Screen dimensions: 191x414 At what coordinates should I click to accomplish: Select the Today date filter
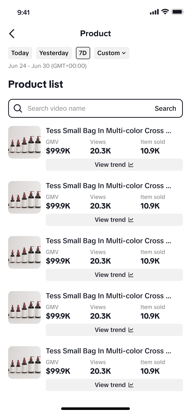click(x=20, y=53)
